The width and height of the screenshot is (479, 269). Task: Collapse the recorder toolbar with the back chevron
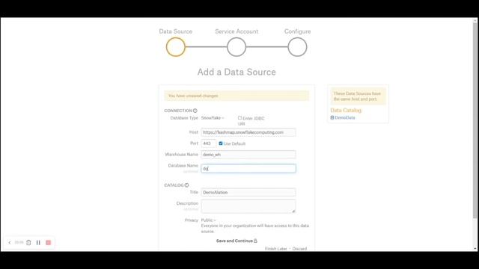point(10,242)
